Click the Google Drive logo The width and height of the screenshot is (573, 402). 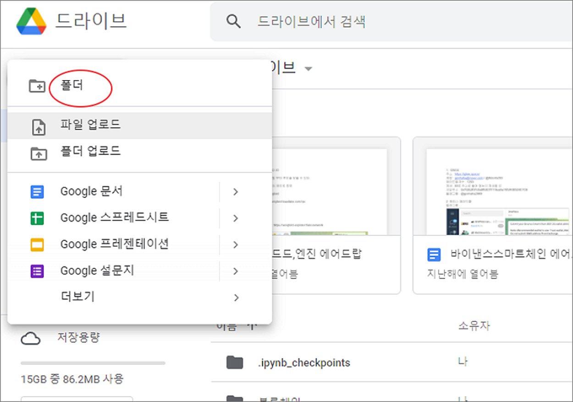[31, 21]
